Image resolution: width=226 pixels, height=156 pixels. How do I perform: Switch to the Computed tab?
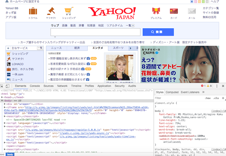coord(172,92)
